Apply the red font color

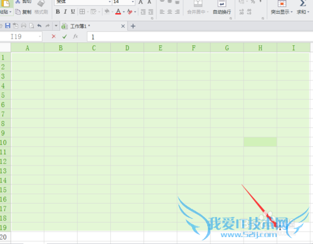(118, 11)
